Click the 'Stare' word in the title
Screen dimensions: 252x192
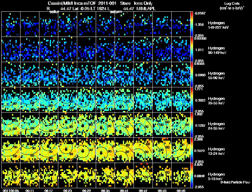tap(125, 3)
